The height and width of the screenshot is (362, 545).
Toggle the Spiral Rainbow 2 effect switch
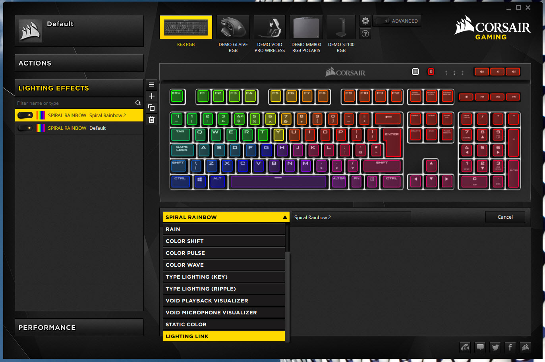pos(25,115)
